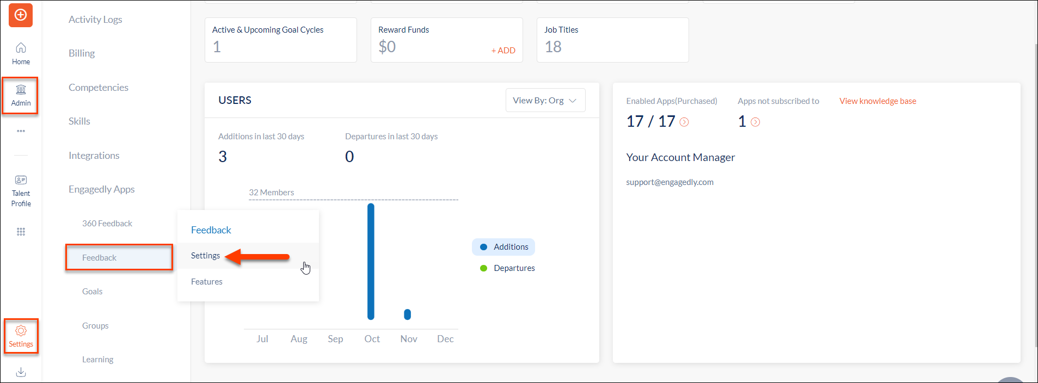Open View knowledge base link
This screenshot has width=1038, height=383.
[x=878, y=101]
